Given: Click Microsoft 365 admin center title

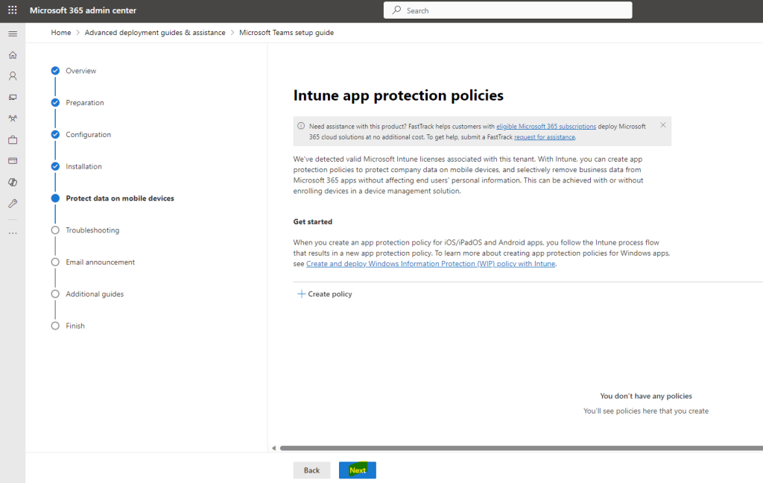Looking at the screenshot, I should click(x=83, y=10).
